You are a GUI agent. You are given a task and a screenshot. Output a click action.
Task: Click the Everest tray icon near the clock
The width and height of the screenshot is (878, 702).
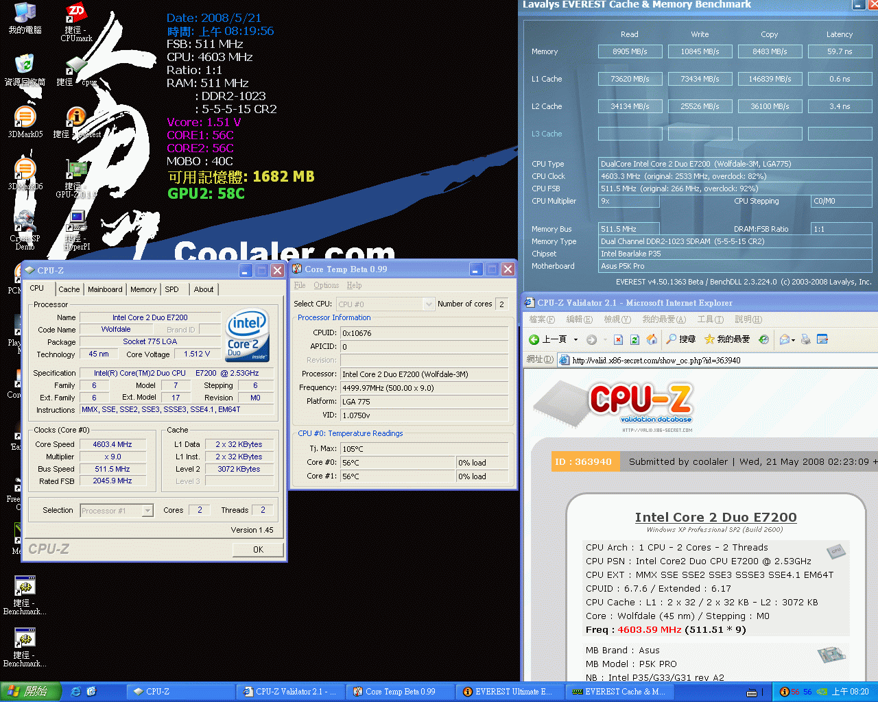pos(785,692)
